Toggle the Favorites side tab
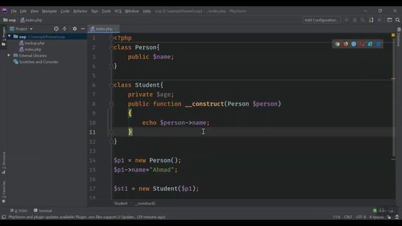 tap(4, 192)
